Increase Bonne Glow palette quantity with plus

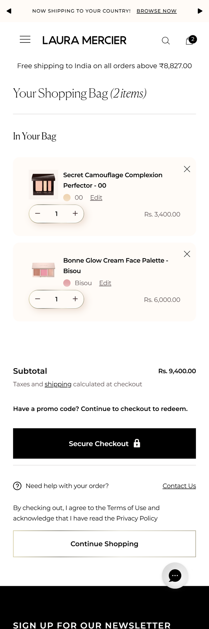pyautogui.click(x=75, y=299)
